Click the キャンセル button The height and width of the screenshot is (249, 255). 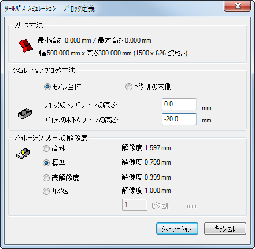tap(225, 229)
